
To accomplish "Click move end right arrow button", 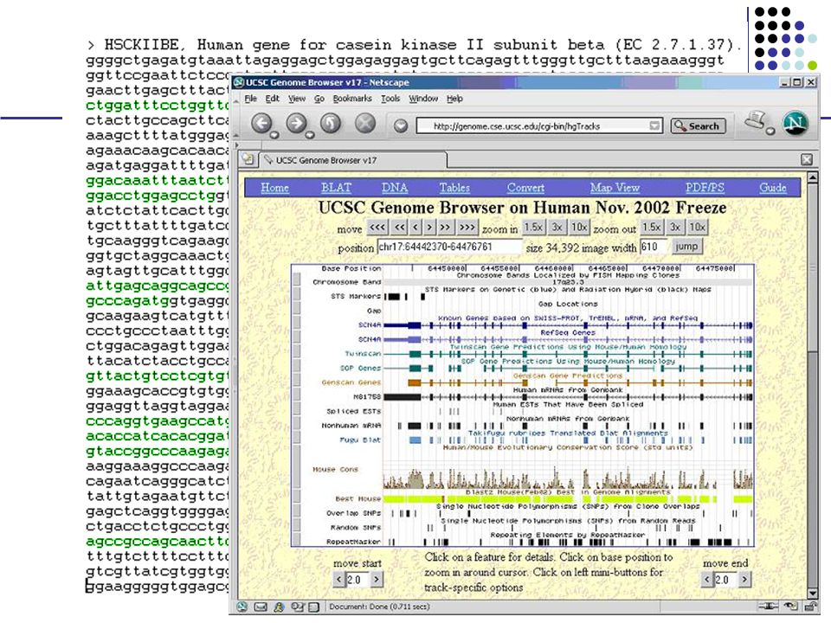I will coord(744,580).
